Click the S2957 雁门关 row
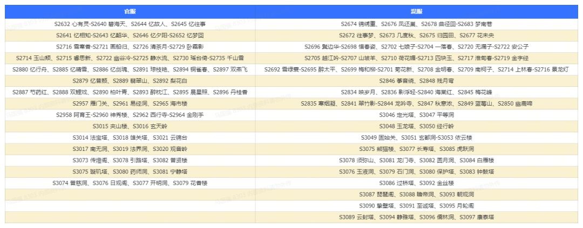583x228 pixels. 130,103
